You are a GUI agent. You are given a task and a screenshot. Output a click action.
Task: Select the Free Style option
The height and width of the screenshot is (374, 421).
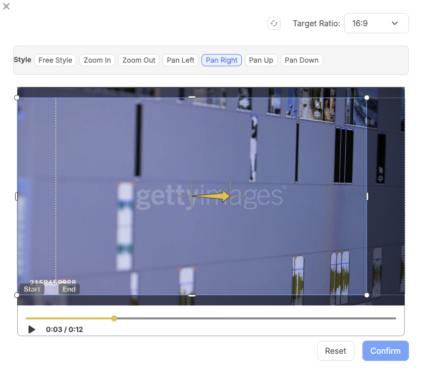point(56,60)
